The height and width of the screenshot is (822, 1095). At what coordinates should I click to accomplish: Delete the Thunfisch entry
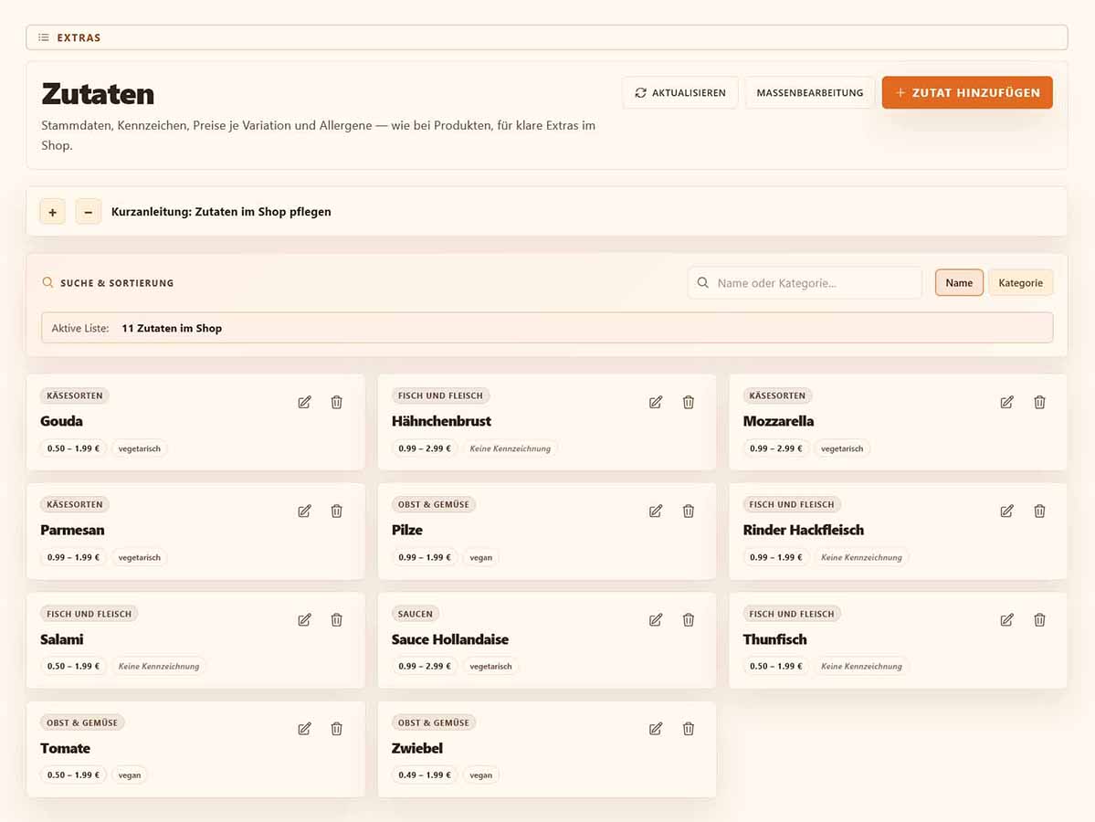pyautogui.click(x=1040, y=620)
